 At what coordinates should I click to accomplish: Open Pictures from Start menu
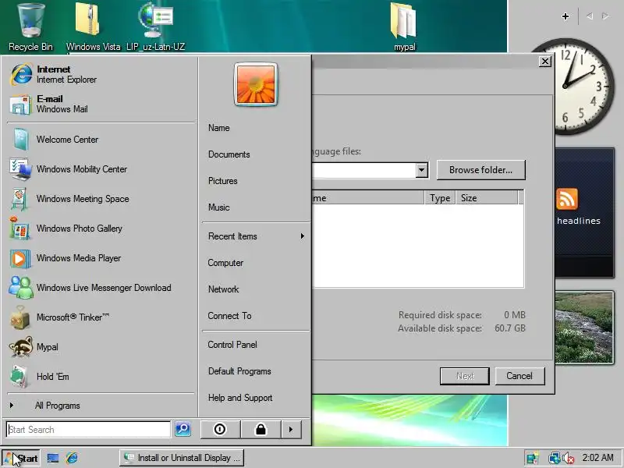point(256,181)
